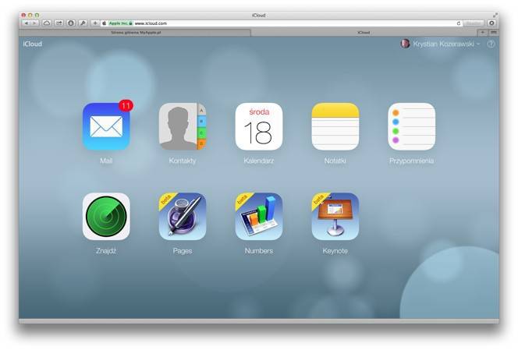The image size is (518, 350).
Task: Click the key icon toolbar button
Action: [x=83, y=23]
